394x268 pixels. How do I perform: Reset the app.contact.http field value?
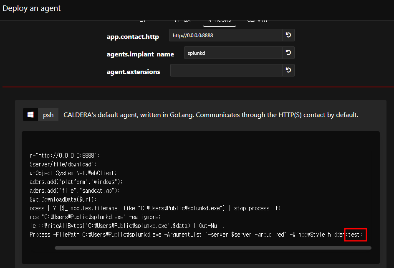click(x=288, y=35)
